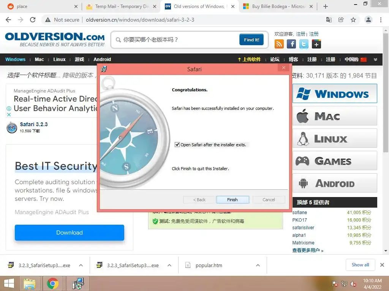Expand popular.htm download options chevron
This screenshot has height=291, width=389.
258,265
